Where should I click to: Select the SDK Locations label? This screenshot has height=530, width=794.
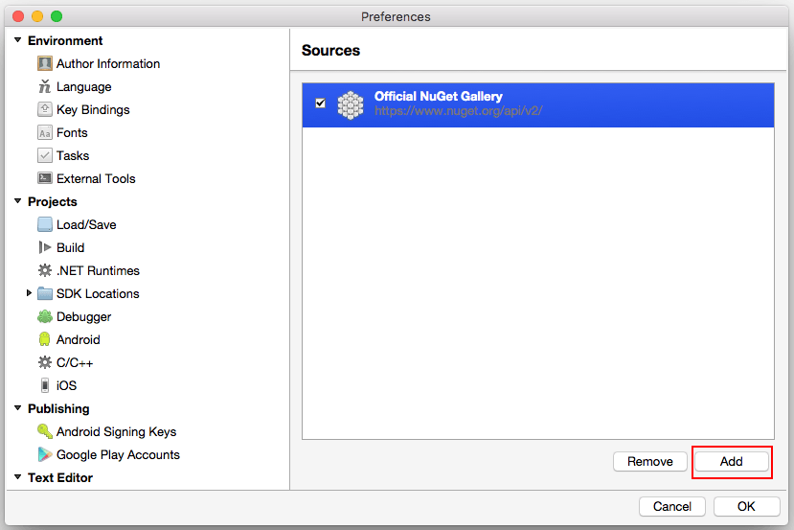98,294
